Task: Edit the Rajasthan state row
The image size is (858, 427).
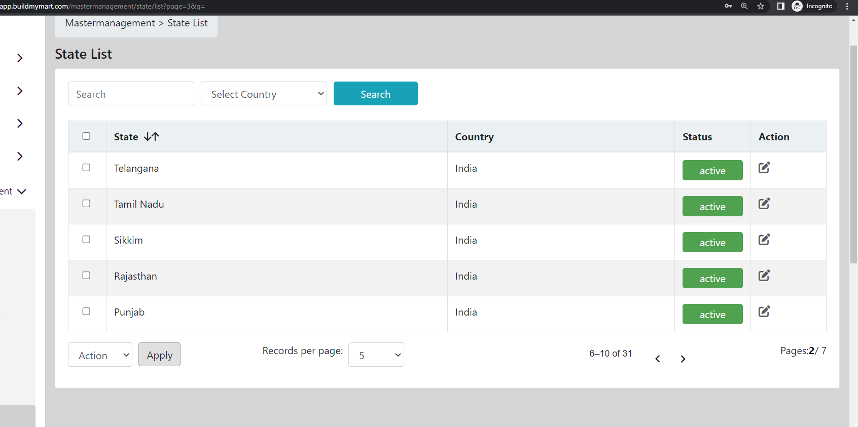Action: (x=764, y=276)
